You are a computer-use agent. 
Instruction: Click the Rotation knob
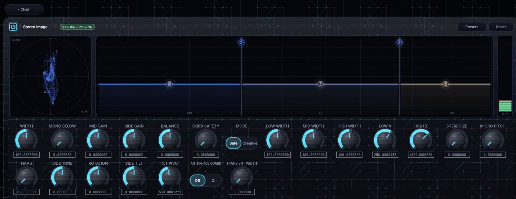tap(98, 177)
